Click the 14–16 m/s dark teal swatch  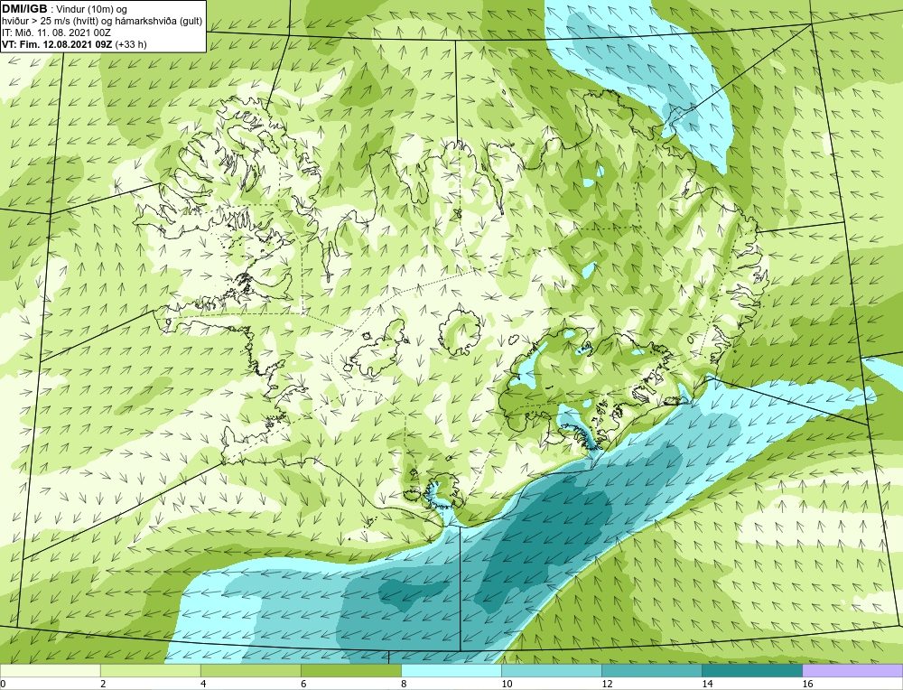(751, 670)
